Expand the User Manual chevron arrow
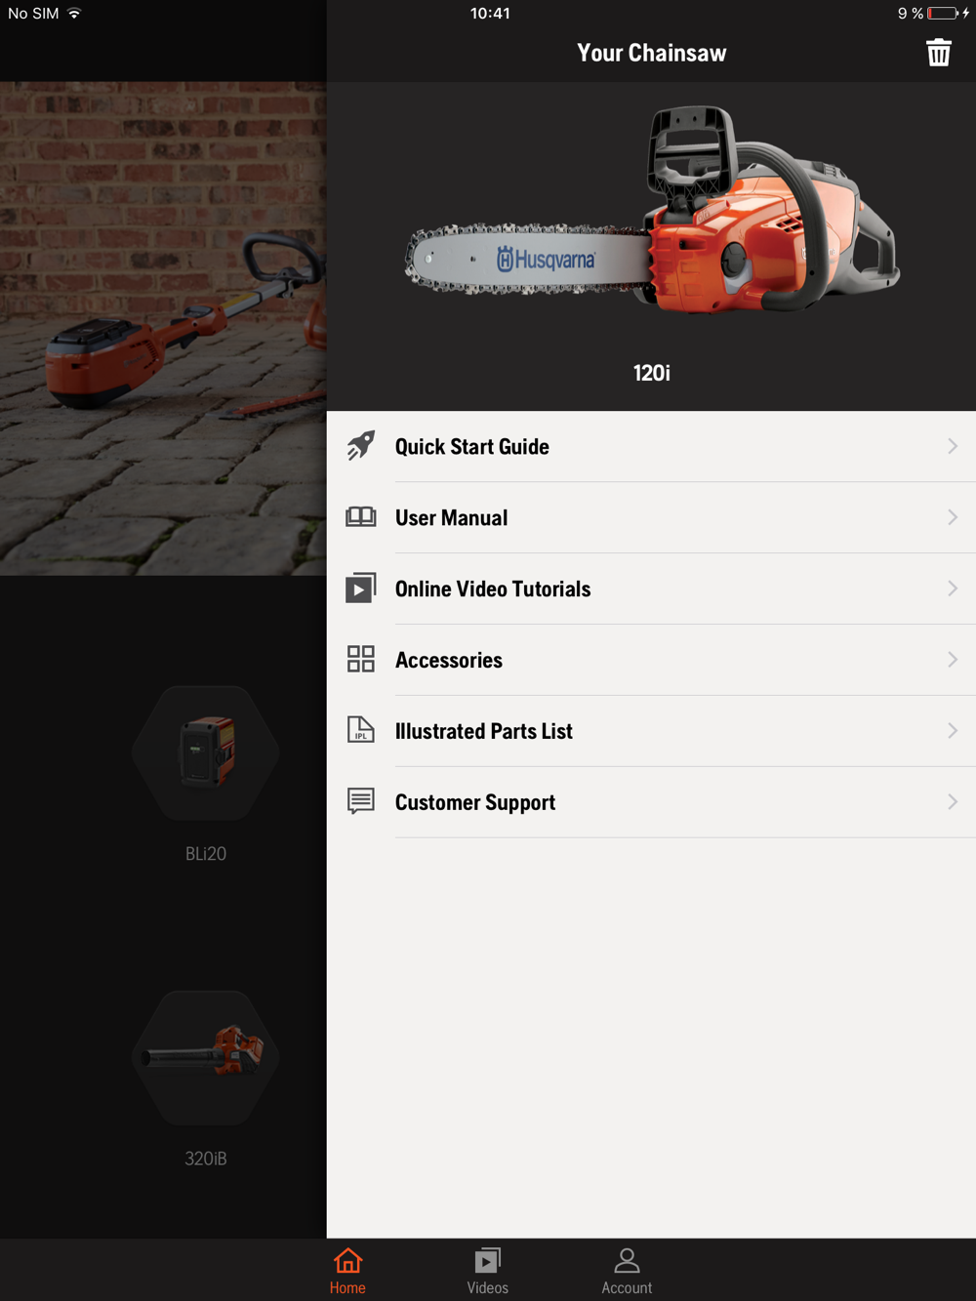Image resolution: width=976 pixels, height=1301 pixels. [x=953, y=517]
